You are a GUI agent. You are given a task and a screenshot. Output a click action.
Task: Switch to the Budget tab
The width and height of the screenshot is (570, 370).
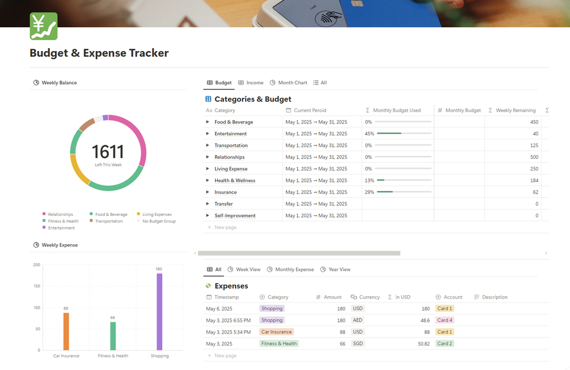[219, 83]
